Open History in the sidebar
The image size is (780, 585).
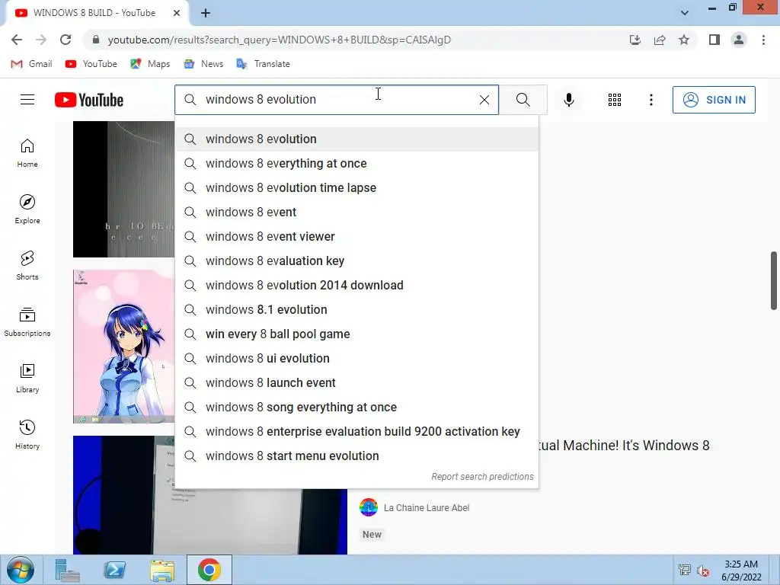coord(27,435)
